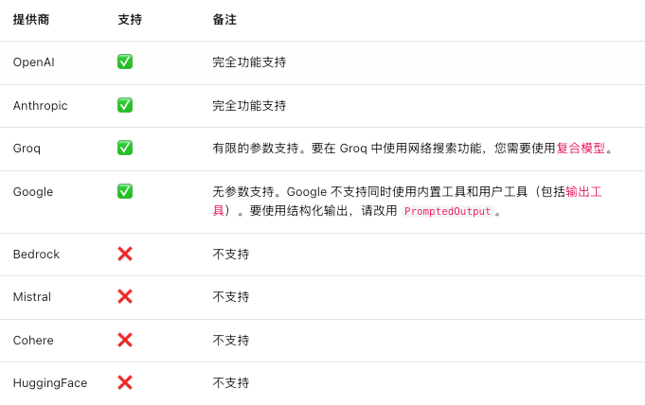The height and width of the screenshot is (405, 645).
Task: Click the red cross in the Bedrock row
Action: click(x=125, y=254)
